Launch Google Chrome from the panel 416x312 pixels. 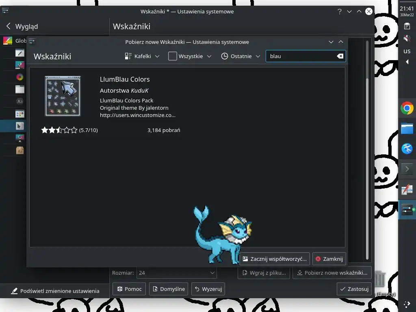(x=407, y=108)
